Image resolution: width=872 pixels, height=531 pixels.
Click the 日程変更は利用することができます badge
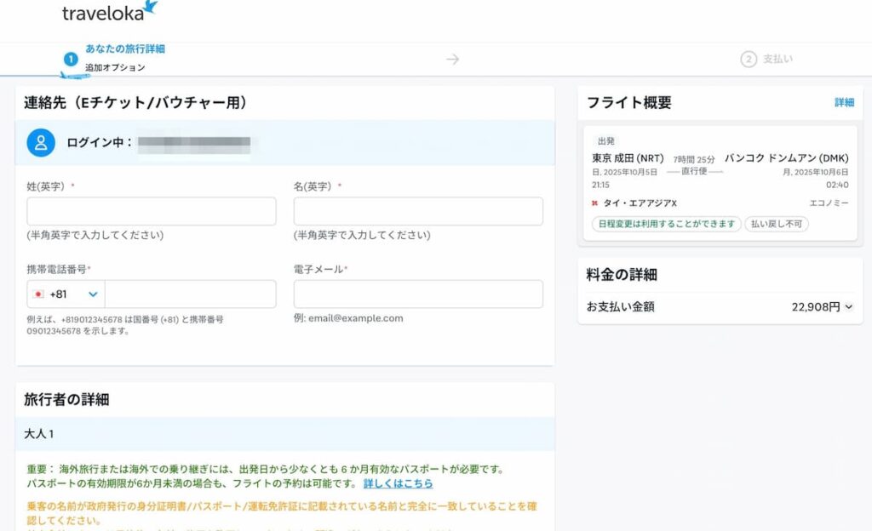tap(666, 224)
